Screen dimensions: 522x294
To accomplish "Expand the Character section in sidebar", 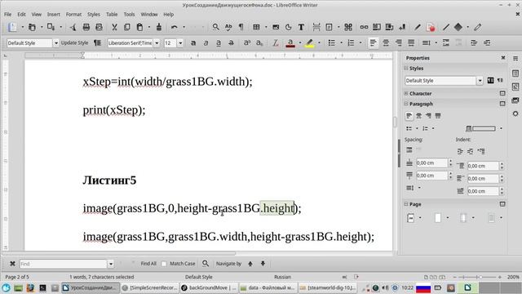I will pyautogui.click(x=406, y=93).
